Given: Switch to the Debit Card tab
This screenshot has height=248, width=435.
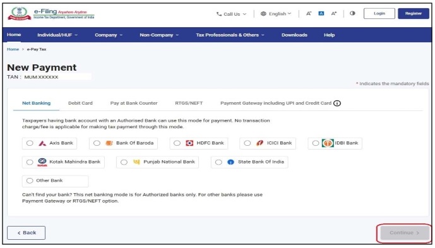Looking at the screenshot, I should point(80,103).
